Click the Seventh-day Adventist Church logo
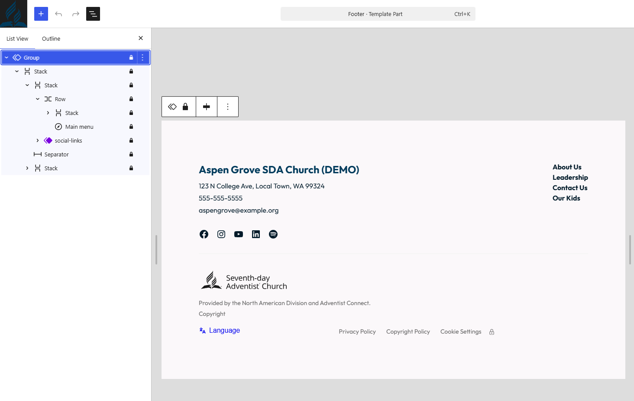 [x=244, y=281]
